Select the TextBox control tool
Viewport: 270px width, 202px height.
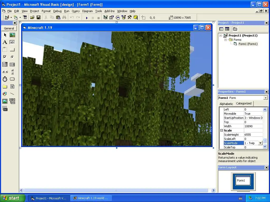click(12, 42)
